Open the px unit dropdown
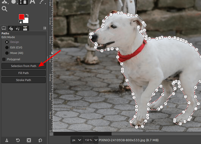Viewport: 201px width, 144px height. point(77,140)
